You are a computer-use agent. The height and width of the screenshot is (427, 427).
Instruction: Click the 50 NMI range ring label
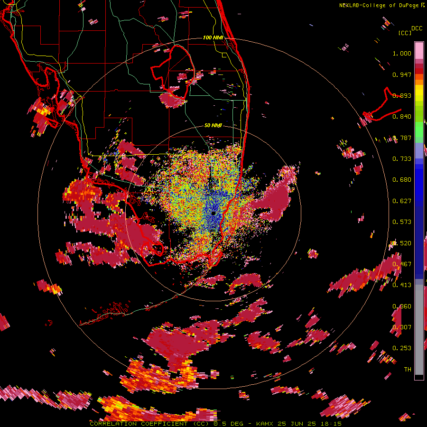[213, 126]
